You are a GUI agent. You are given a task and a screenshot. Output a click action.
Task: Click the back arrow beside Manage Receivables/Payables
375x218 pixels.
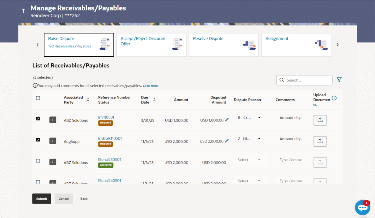click(x=23, y=11)
